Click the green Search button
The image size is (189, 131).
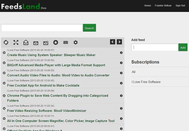click(89, 28)
